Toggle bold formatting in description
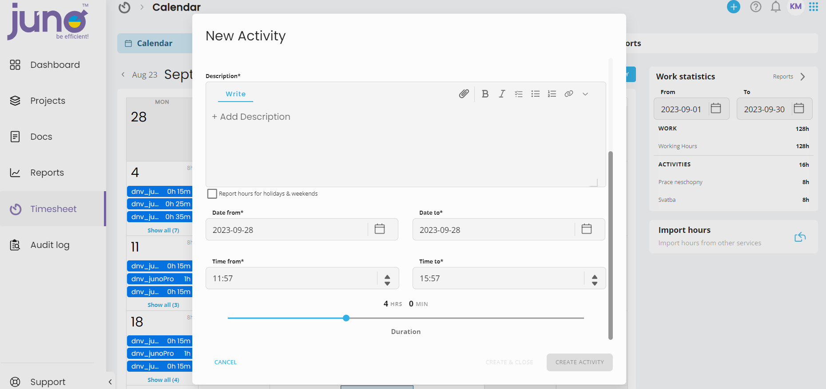 coord(485,94)
